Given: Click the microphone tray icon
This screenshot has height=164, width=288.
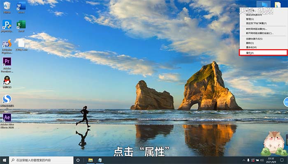Looking at the screenshot, I should tap(249, 160).
